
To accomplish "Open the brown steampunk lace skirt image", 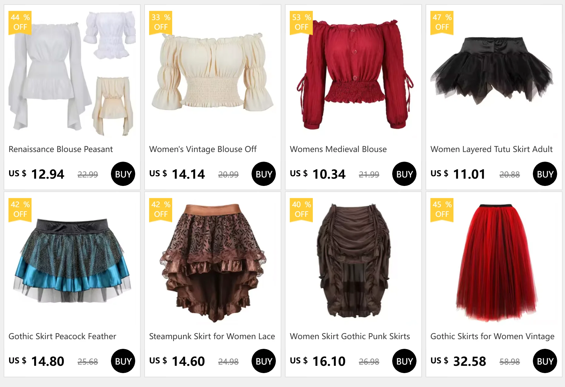I will [x=213, y=260].
